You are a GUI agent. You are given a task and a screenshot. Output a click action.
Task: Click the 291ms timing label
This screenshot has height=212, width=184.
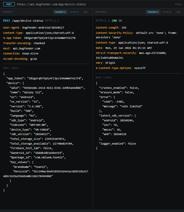click(x=178, y=4)
